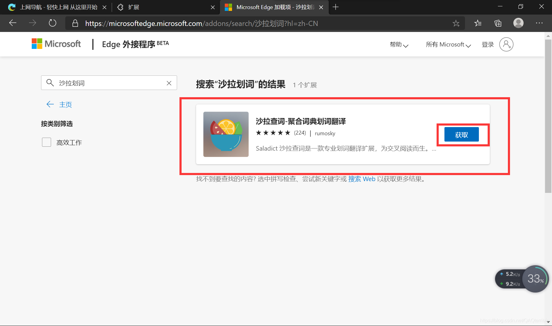Return to 主页 link
The height and width of the screenshot is (326, 552).
(65, 104)
